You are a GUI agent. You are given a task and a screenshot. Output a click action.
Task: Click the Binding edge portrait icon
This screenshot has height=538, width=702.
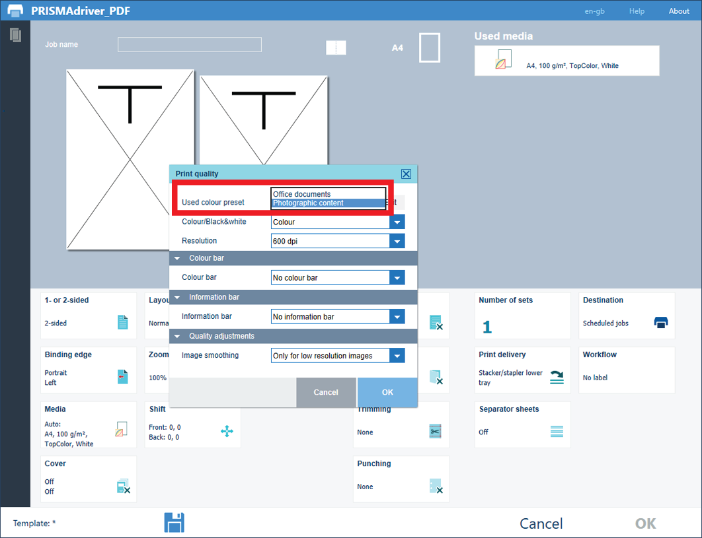122,377
